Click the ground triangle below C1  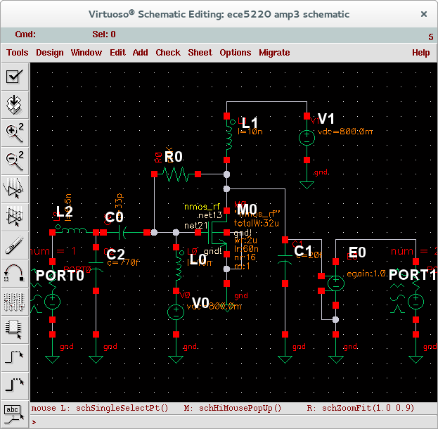click(285, 359)
